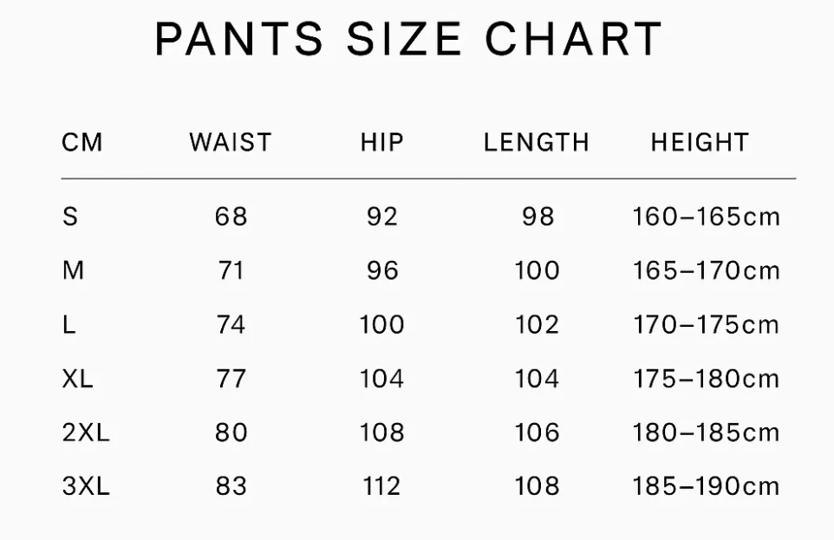
Task: Click the length value 106
Action: (x=538, y=433)
